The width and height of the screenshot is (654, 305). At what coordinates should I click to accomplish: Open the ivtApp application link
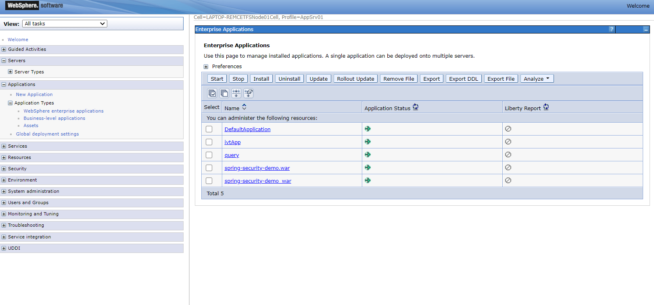[x=232, y=142]
